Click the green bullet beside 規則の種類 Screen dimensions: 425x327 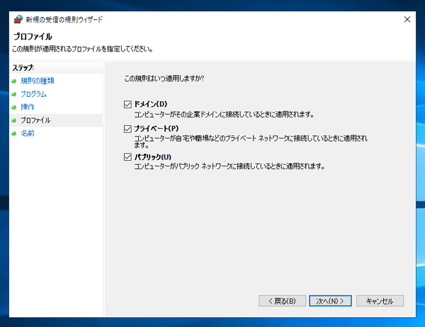[x=14, y=81]
